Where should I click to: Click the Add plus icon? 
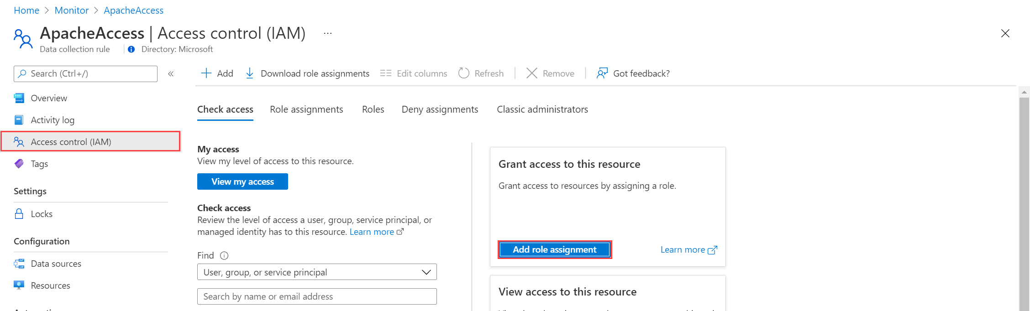coord(206,73)
